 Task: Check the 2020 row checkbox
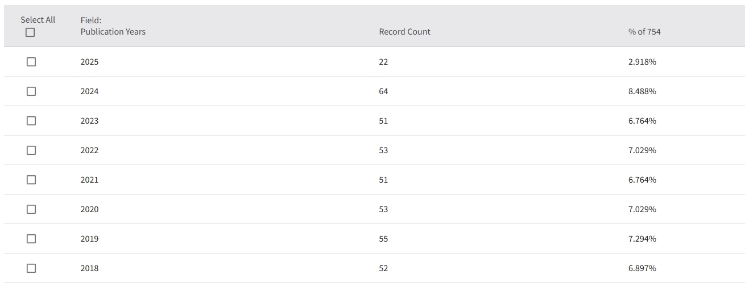coord(31,209)
